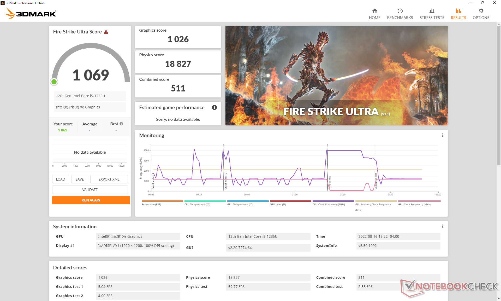Open the Benchmarks gauge icon
This screenshot has height=301, width=501.
coord(400,11)
